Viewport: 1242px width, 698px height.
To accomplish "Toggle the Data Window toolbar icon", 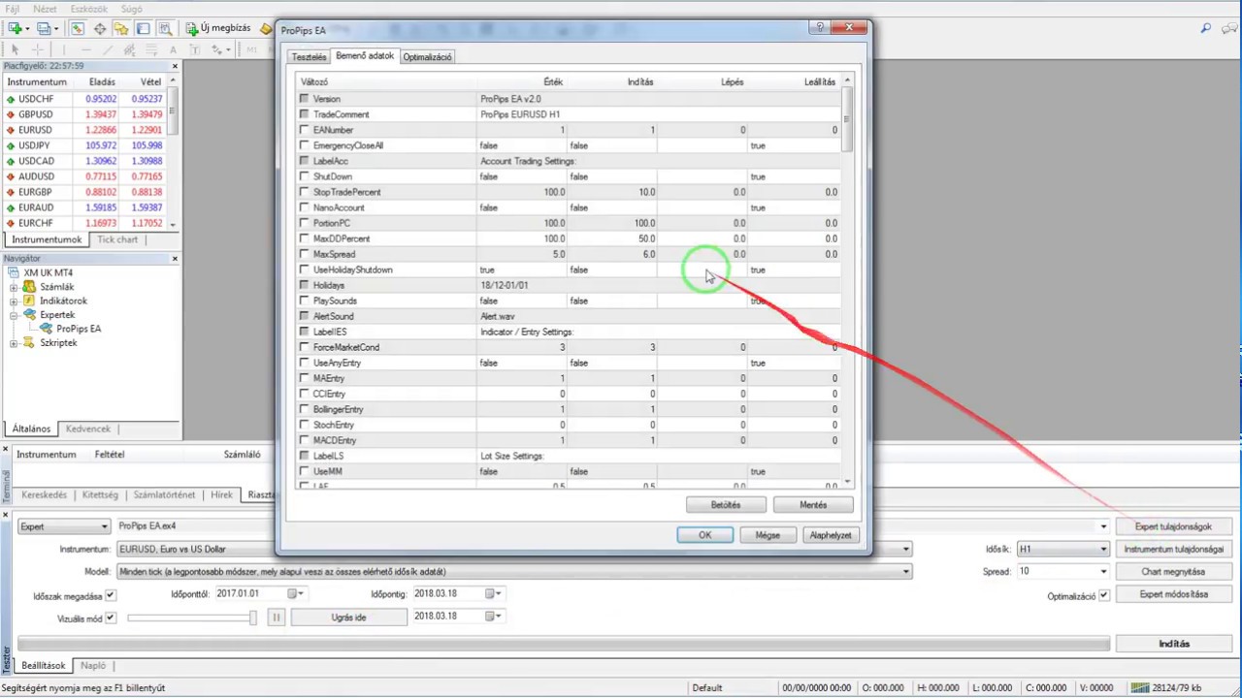I will (x=99, y=28).
